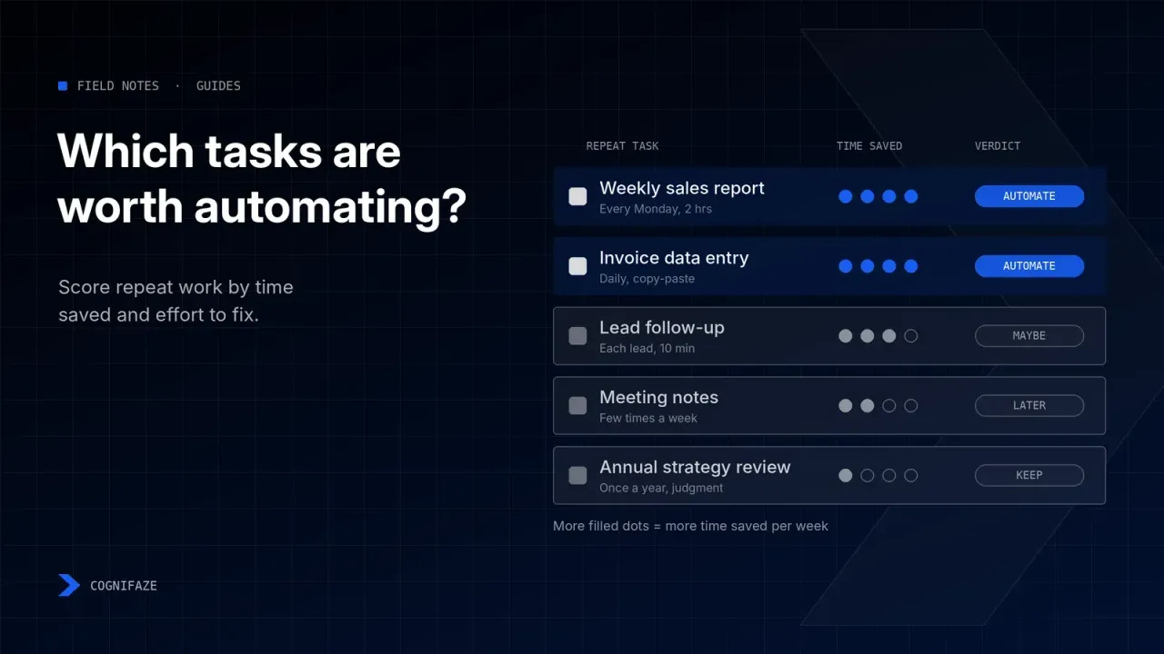Click the 'More filled dots' legend caption
Viewport: 1164px width, 654px height.
click(x=690, y=526)
